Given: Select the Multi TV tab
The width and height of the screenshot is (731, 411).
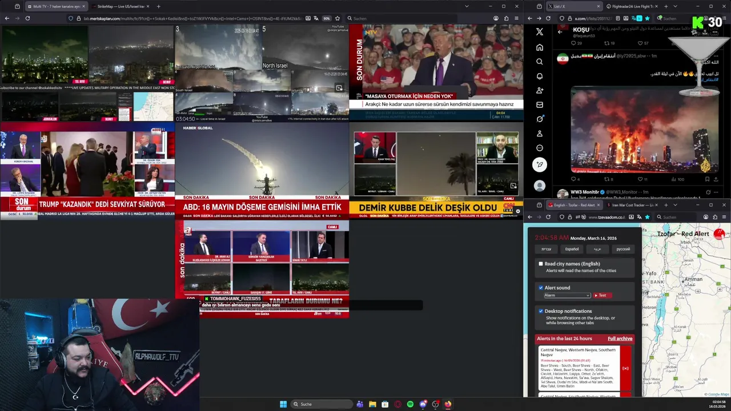Looking at the screenshot, I should (x=56, y=6).
